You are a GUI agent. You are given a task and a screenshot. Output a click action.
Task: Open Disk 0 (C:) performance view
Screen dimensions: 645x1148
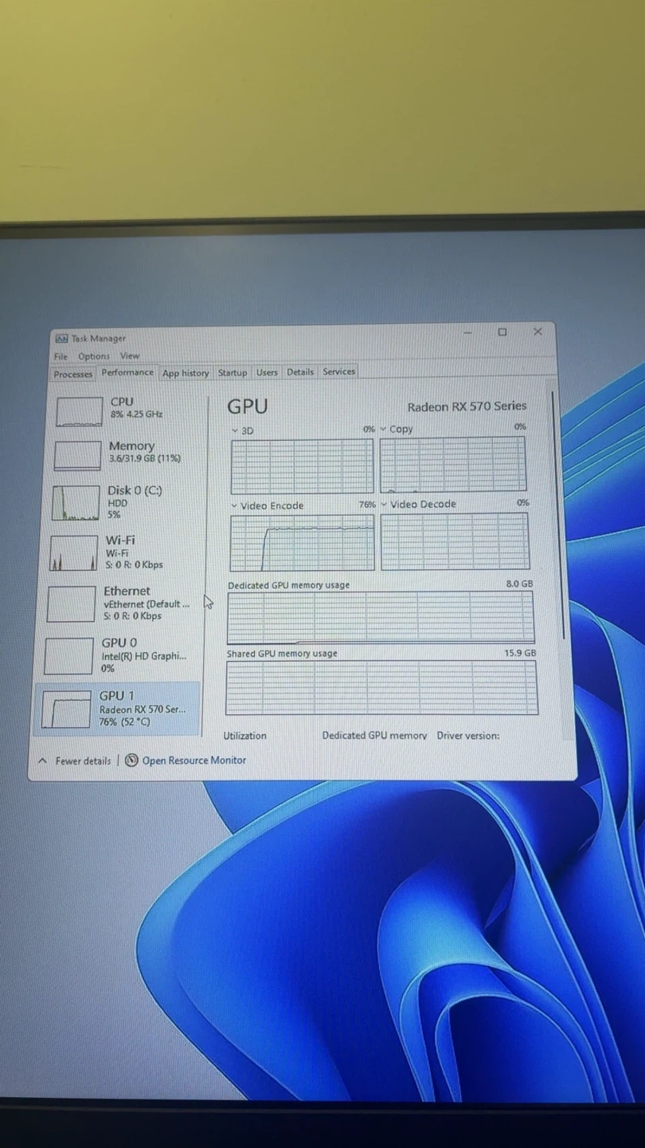point(76,503)
